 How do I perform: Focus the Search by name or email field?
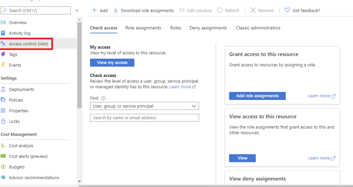pyautogui.click(x=144, y=118)
